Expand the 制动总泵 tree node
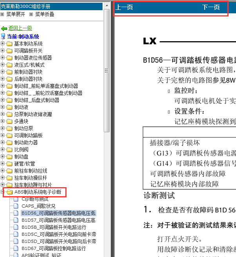 pyautogui.click(x=2, y=128)
